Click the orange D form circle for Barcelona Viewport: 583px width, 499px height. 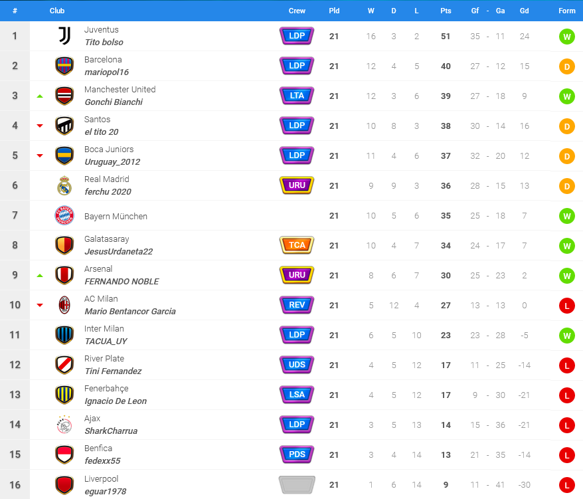tap(566, 66)
